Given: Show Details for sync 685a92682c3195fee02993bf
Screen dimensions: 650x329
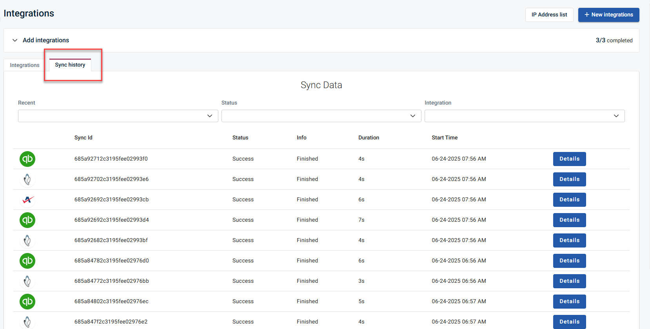Looking at the screenshot, I should 569,240.
